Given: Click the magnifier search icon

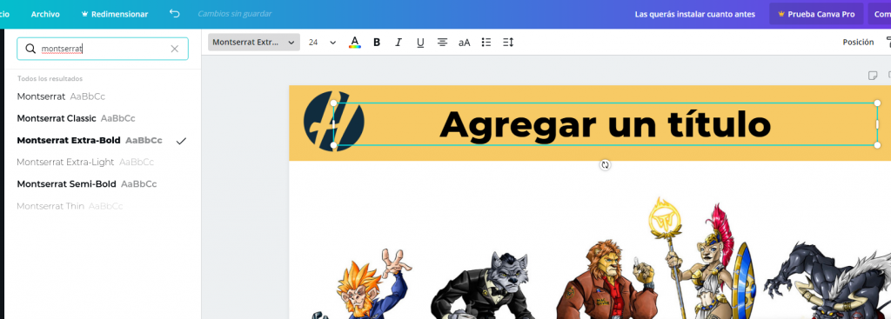Looking at the screenshot, I should click(30, 49).
